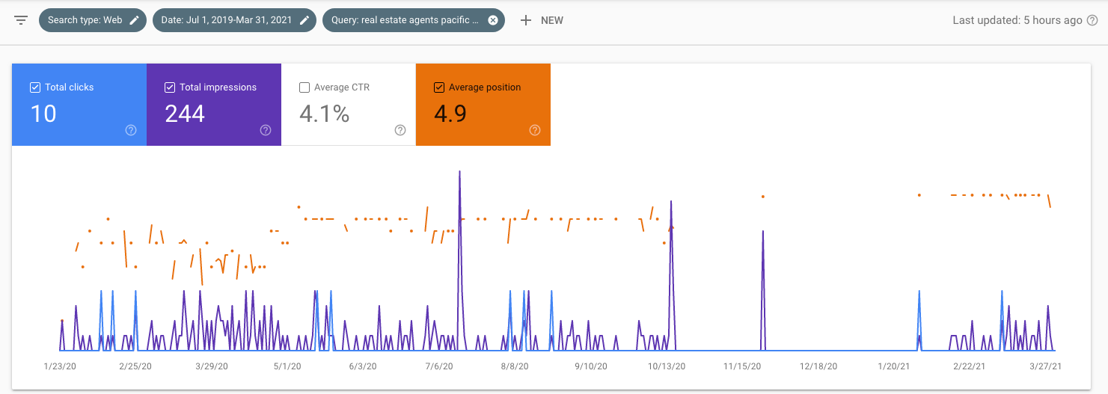Click the 3/27/21 axis label
1108x394 pixels.
(1046, 366)
